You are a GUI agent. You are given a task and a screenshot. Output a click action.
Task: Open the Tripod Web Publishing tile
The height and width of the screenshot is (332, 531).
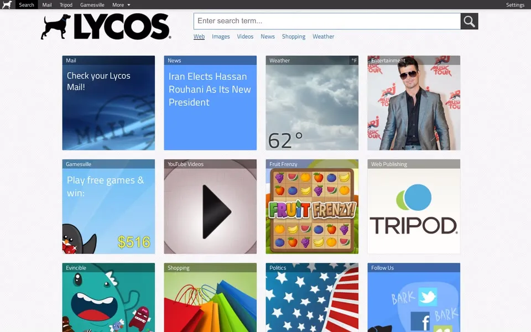[414, 206]
